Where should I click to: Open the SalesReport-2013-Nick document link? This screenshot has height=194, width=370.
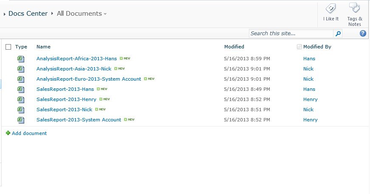pos(64,110)
